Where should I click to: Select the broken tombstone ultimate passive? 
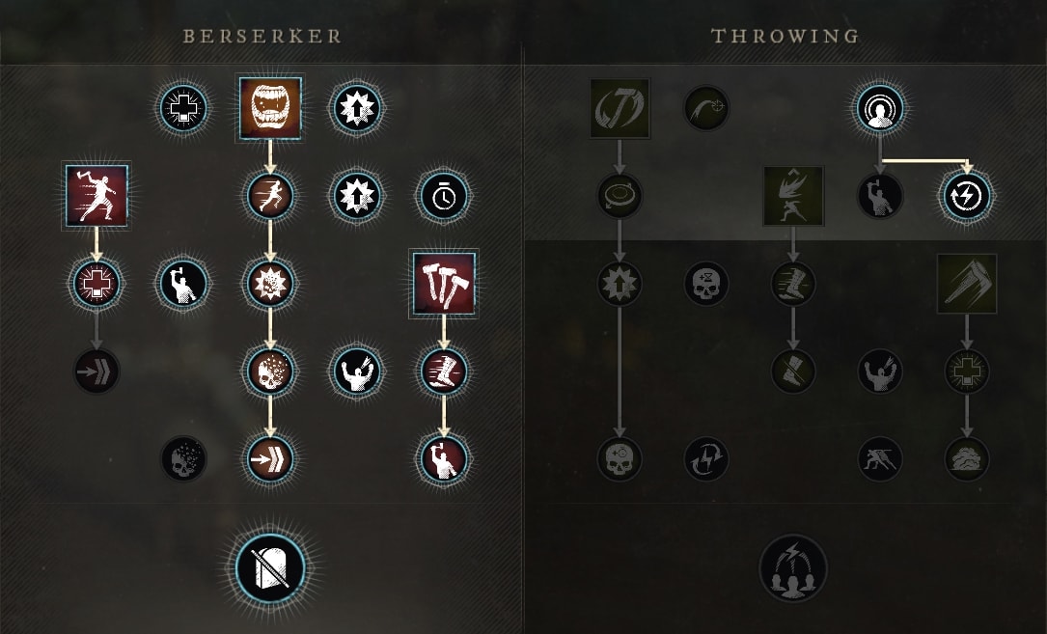(270, 568)
